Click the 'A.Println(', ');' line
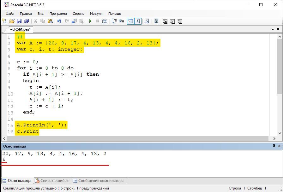 [x=42, y=125]
